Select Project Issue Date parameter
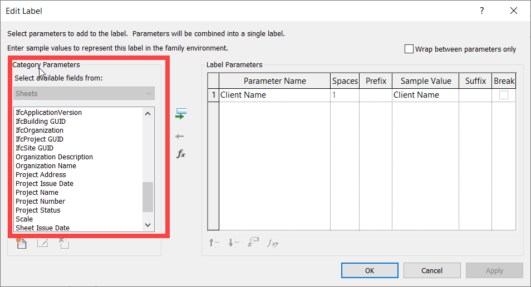Viewport: 531px width, 287px height. point(45,183)
